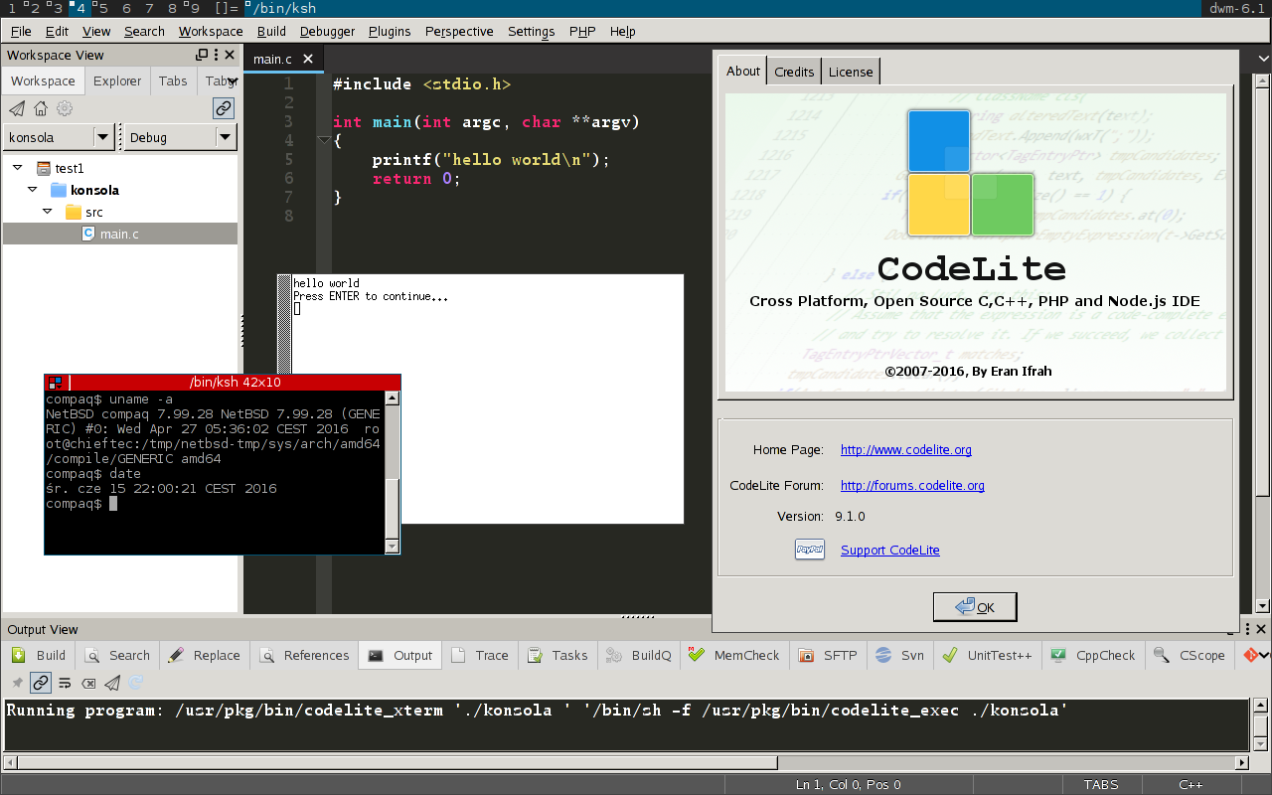Select the Trace output tab
Image resolution: width=1272 pixels, height=795 pixels.
tap(479, 655)
